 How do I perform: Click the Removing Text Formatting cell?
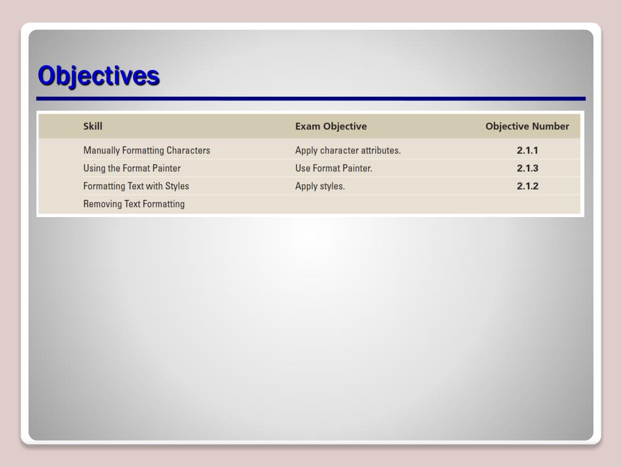pos(134,204)
